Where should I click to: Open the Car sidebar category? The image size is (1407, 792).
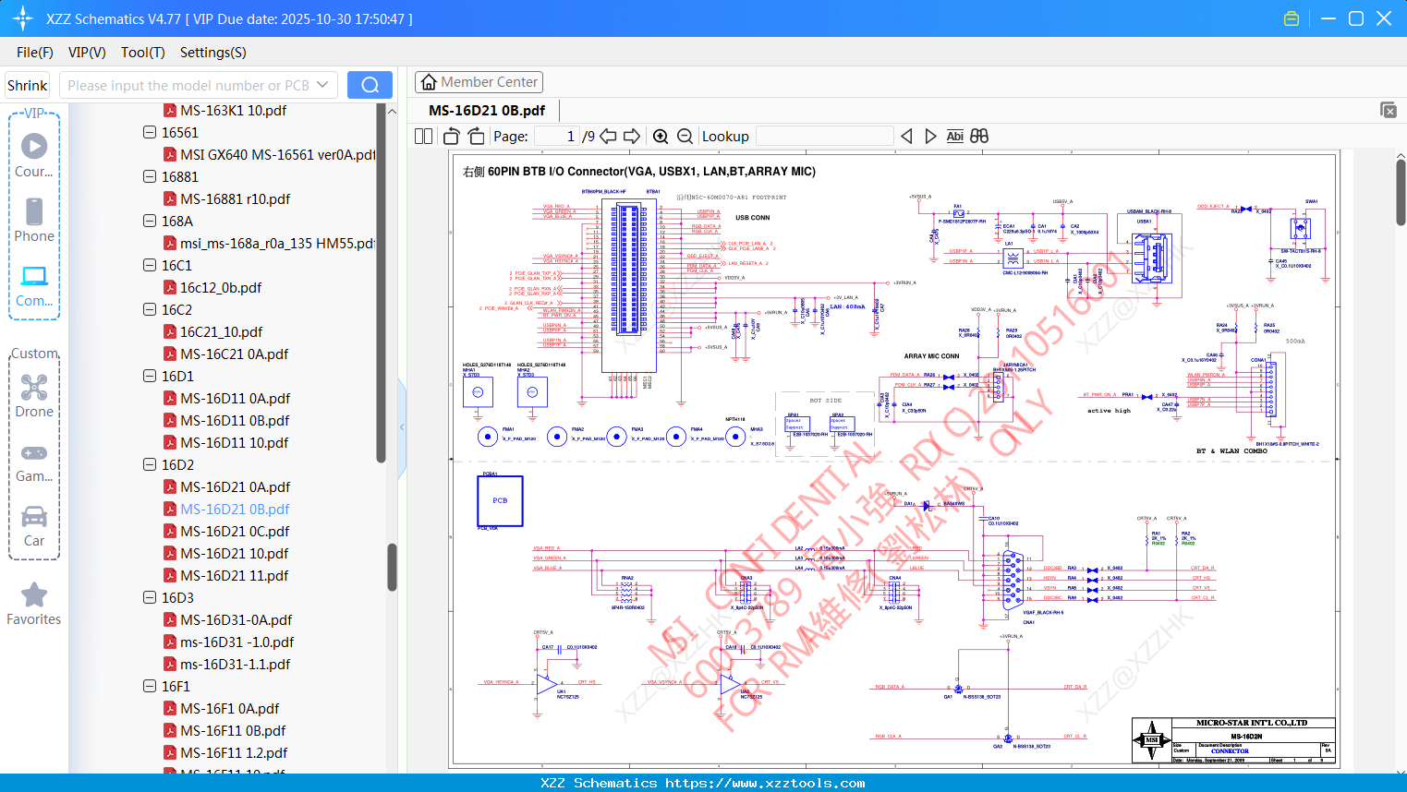pyautogui.click(x=34, y=526)
